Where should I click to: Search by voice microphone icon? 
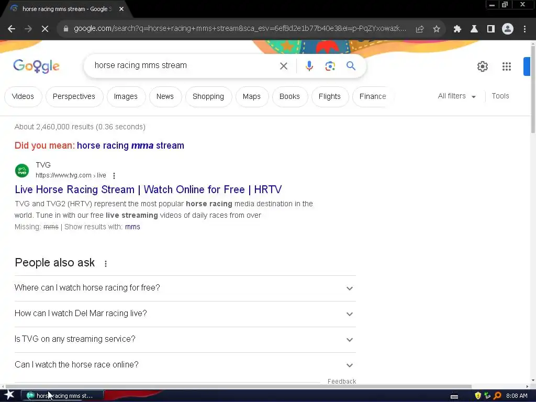pos(309,66)
